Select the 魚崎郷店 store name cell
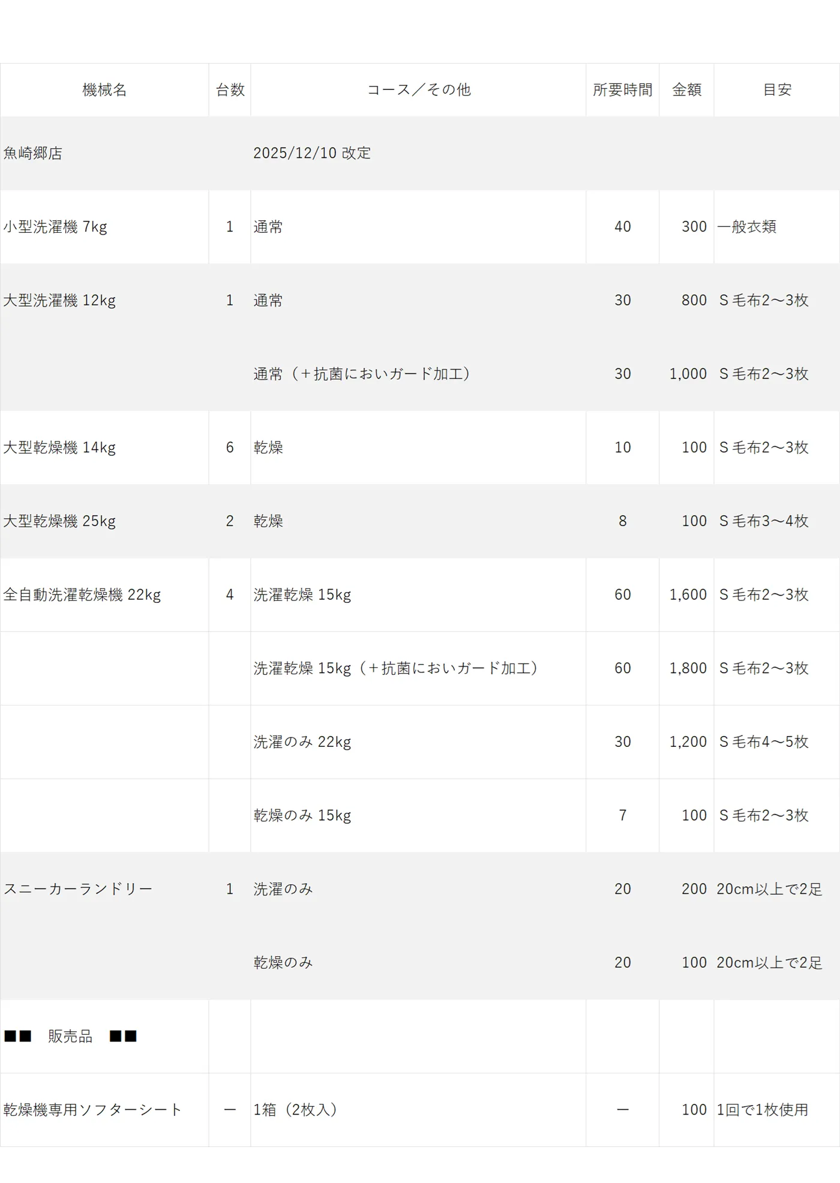The height and width of the screenshot is (1183, 840). pyautogui.click(x=33, y=153)
